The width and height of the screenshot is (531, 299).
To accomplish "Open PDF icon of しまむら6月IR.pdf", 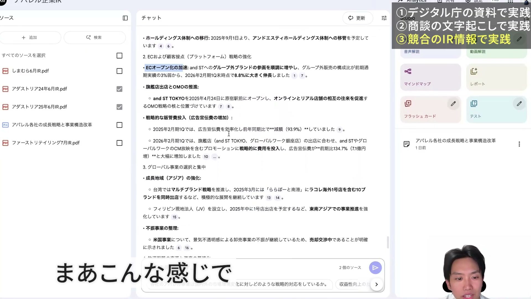I will point(5,71).
